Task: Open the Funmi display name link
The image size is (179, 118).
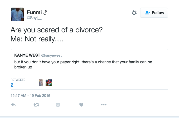Action: pos(34,12)
